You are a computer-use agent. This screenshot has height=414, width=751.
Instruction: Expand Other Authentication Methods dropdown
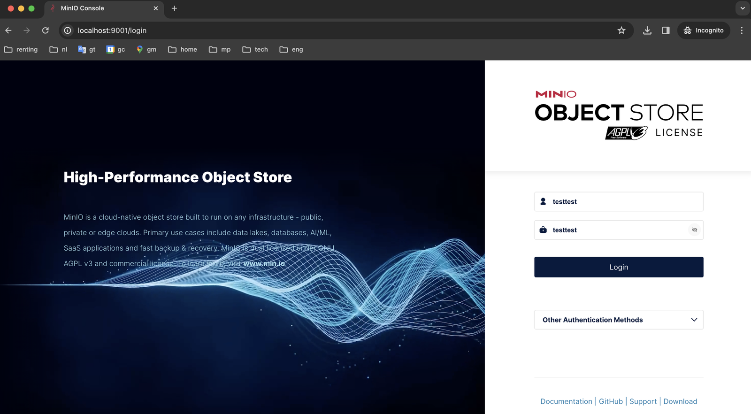(x=619, y=320)
